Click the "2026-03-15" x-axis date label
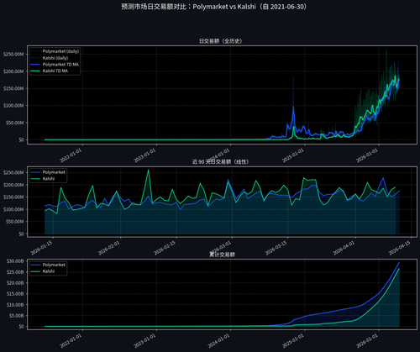This screenshot has height=352, width=420. click(x=276, y=248)
